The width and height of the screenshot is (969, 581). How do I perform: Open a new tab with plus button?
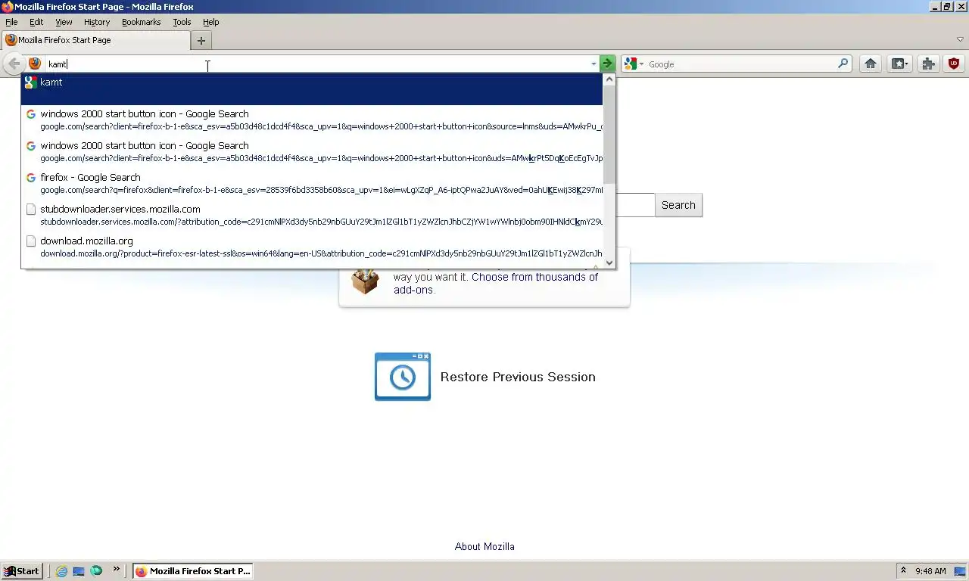pos(201,41)
